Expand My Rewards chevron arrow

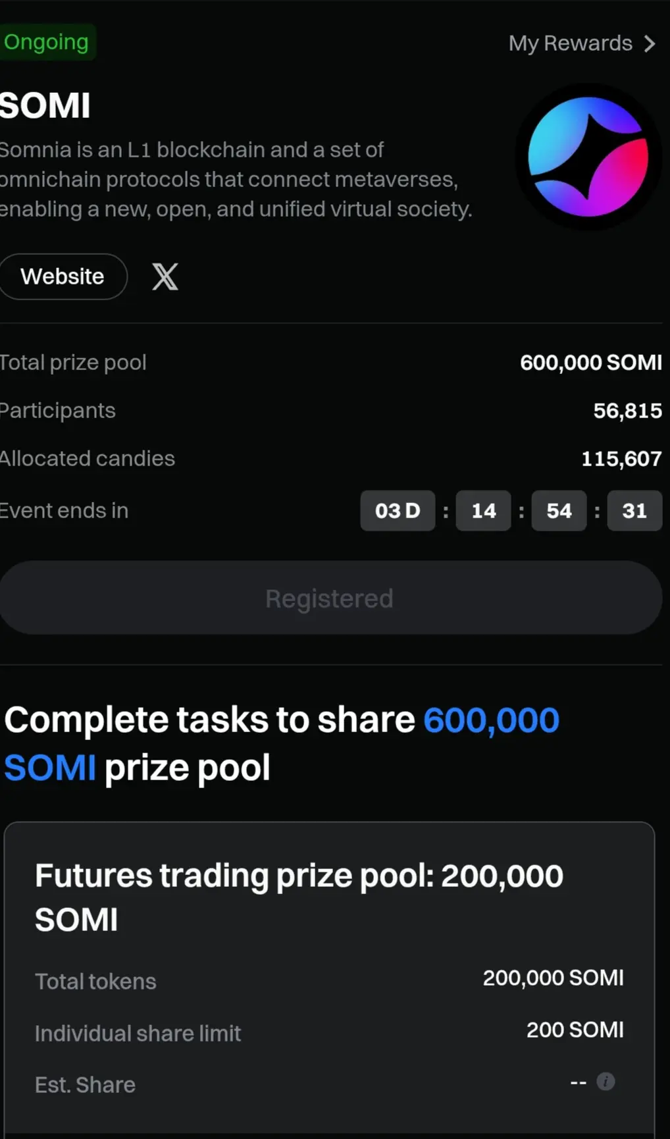point(650,43)
